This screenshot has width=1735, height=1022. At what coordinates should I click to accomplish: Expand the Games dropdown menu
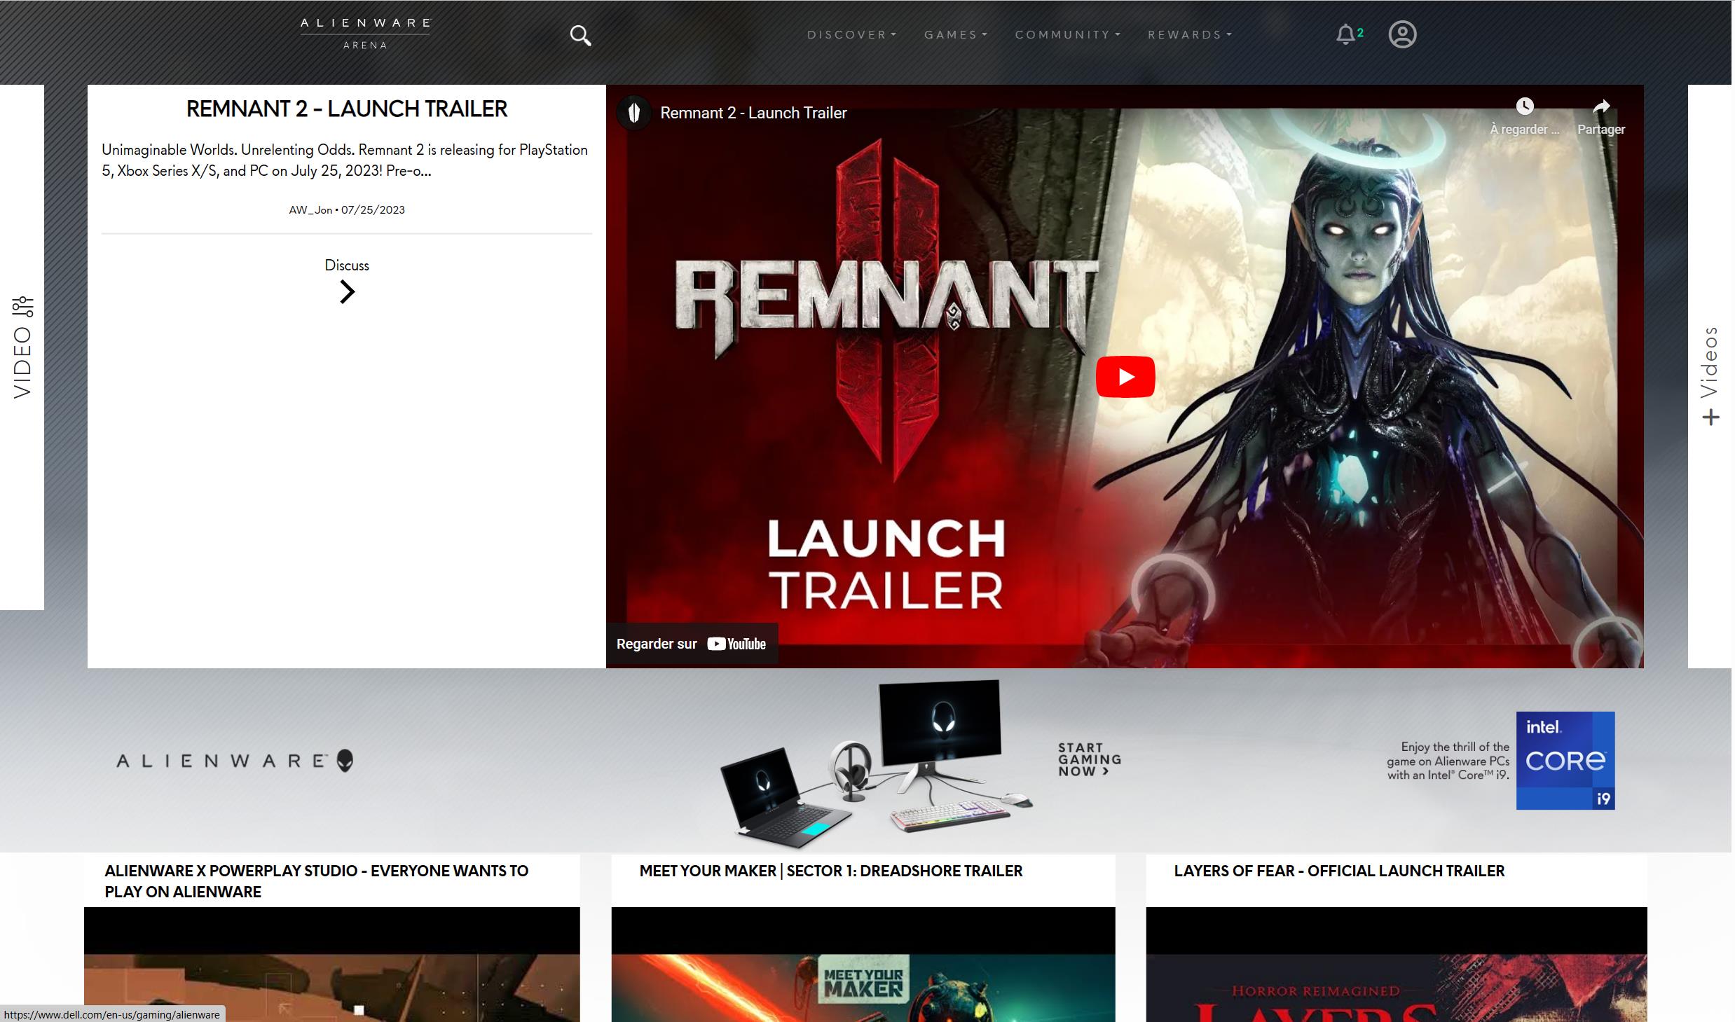956,34
